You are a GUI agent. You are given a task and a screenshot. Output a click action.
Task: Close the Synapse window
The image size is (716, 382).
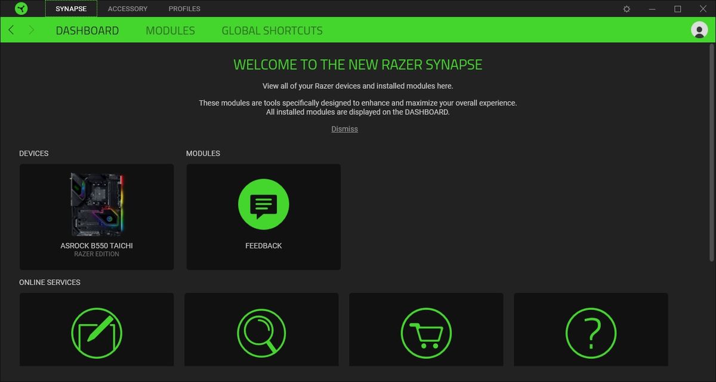tap(703, 9)
